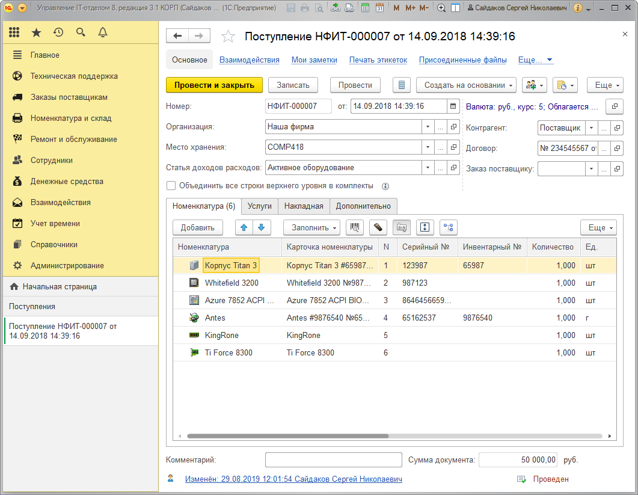Open the Изменён history link
Viewport: 638px width, 495px height.
coord(294,479)
